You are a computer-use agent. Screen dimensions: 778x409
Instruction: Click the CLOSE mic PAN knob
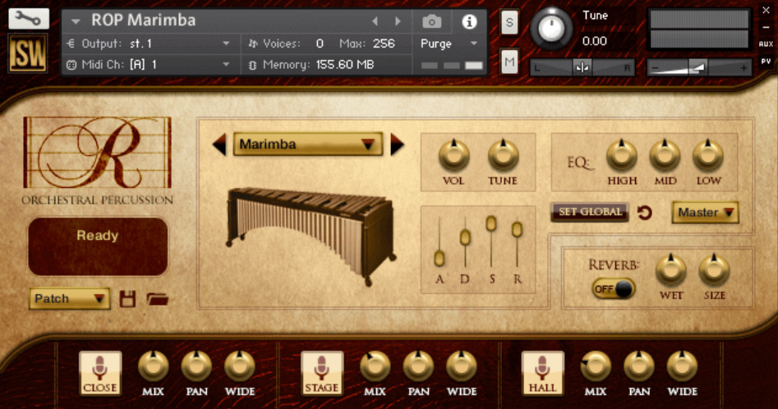point(196,366)
